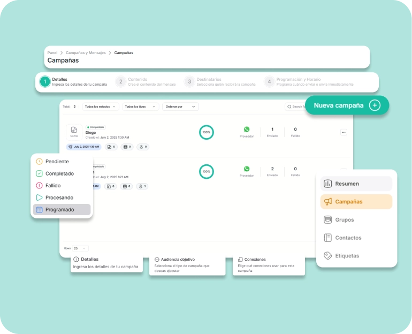Viewport: 412px width, 334px height.
Task: Open the Ordenar por dropdown
Action: 180,107
